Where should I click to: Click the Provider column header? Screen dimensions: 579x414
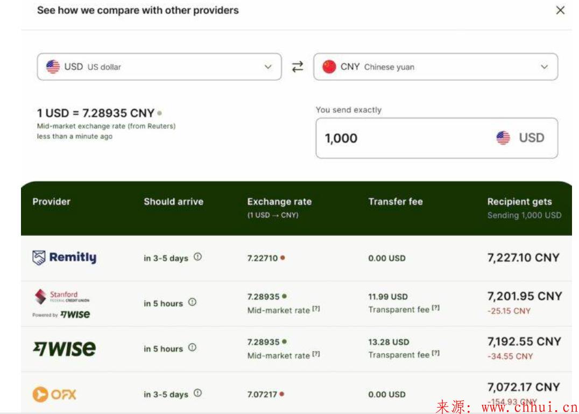pyautogui.click(x=51, y=202)
